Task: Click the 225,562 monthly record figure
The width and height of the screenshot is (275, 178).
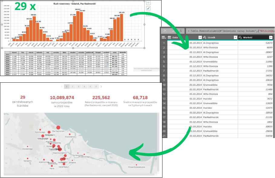Action: click(x=101, y=97)
